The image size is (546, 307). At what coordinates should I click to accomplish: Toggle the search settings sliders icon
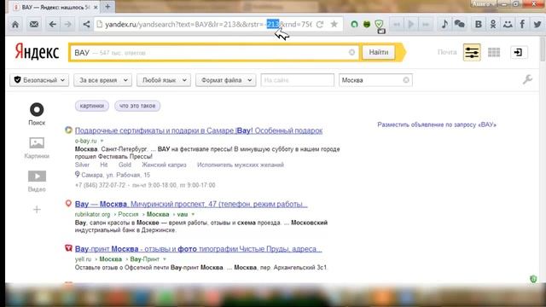coord(472,52)
